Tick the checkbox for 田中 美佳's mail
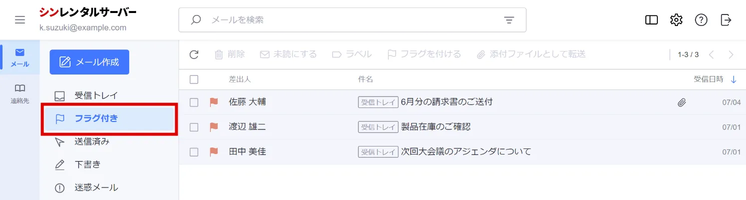 pos(194,152)
